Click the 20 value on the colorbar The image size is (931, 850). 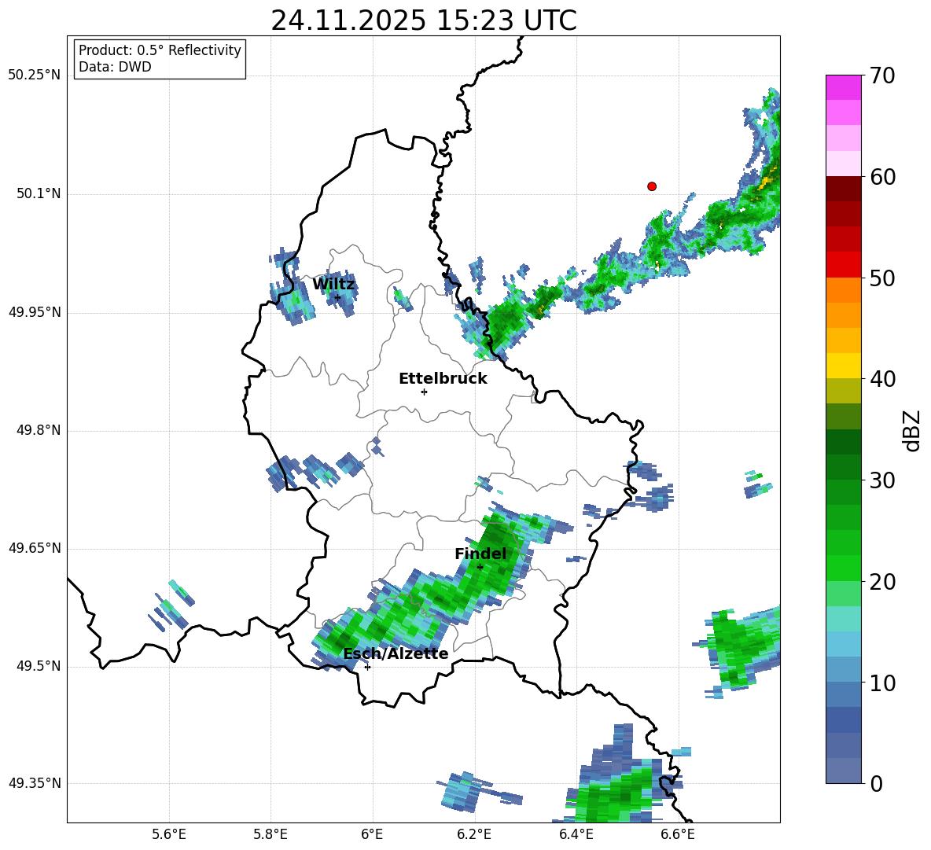(x=882, y=582)
